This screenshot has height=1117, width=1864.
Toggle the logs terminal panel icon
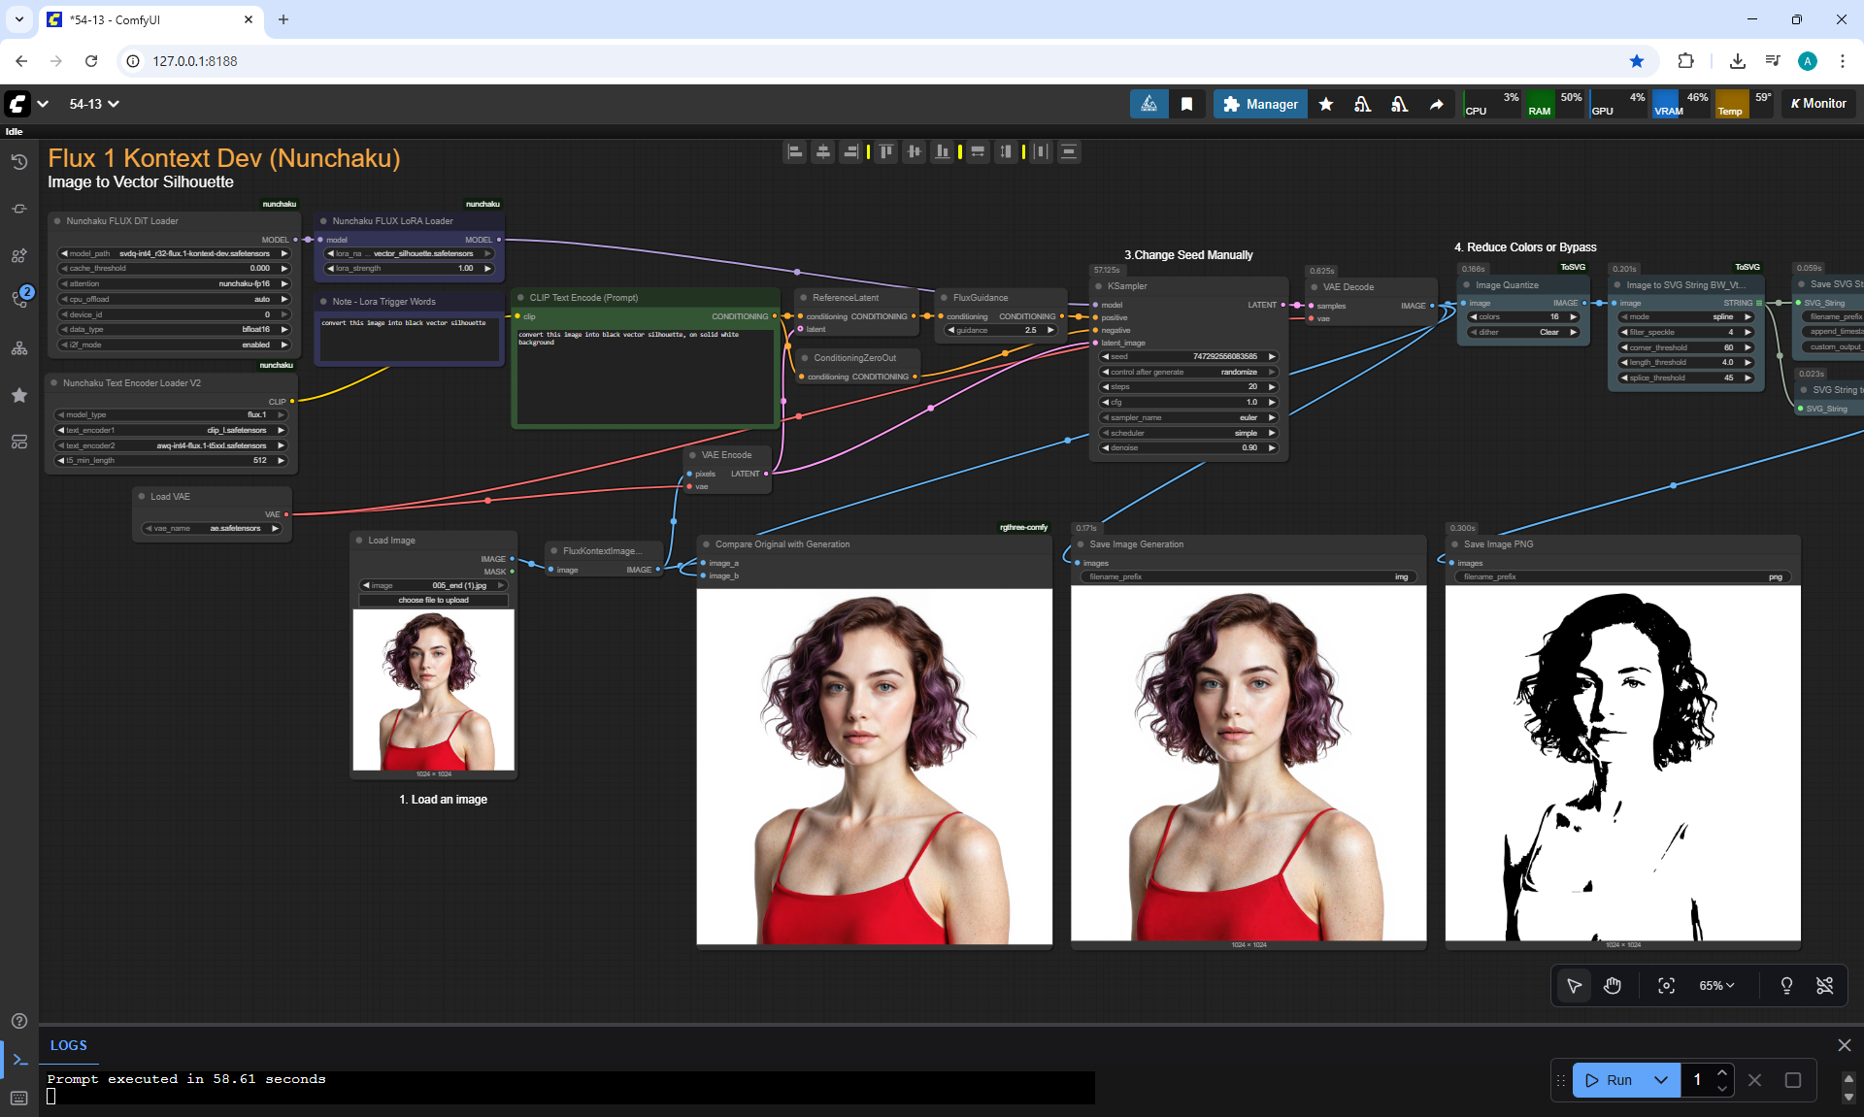coord(18,1060)
